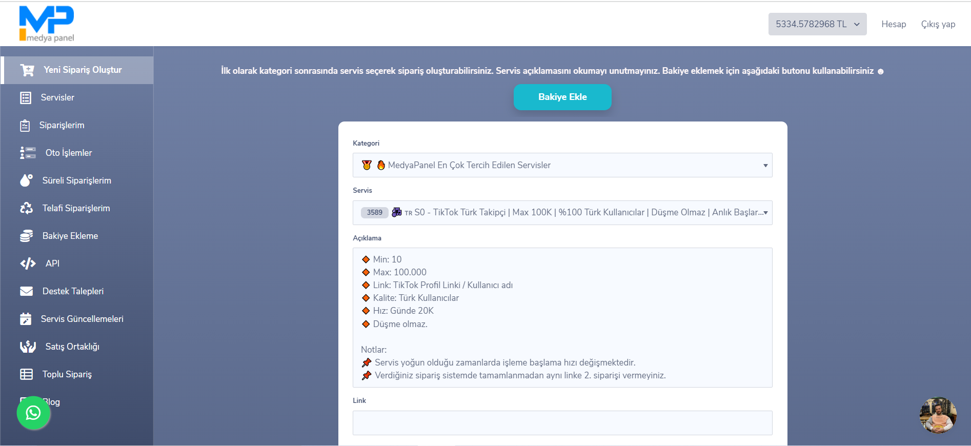The image size is (971, 446).
Task: Click the Servis Güncellemeleri calendar icon
Action: click(26, 319)
